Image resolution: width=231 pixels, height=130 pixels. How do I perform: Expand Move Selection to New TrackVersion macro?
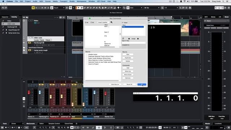pos(87,60)
